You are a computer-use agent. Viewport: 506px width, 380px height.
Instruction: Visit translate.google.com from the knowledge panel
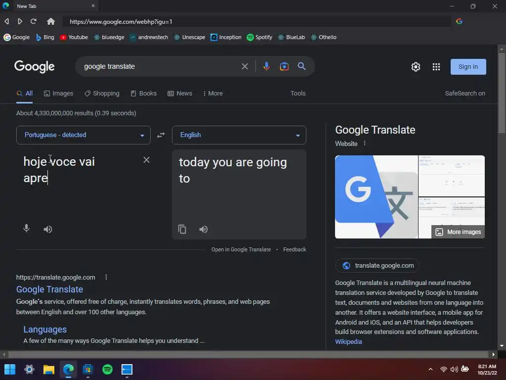pyautogui.click(x=377, y=266)
